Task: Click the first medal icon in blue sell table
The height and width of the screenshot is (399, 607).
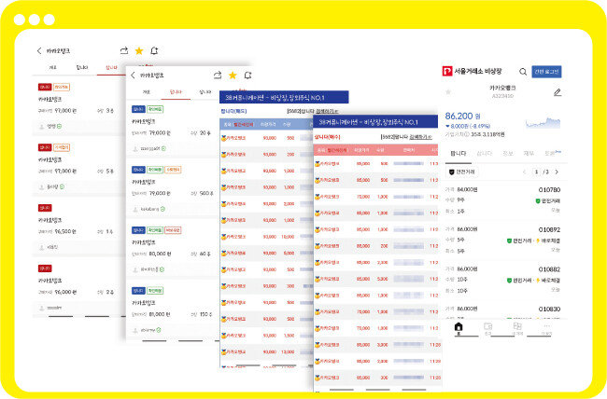Action: click(x=224, y=138)
